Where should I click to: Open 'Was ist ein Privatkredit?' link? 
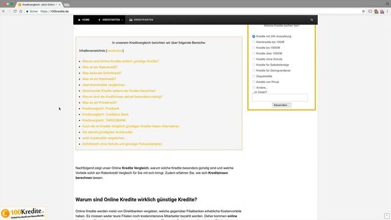pos(100,103)
